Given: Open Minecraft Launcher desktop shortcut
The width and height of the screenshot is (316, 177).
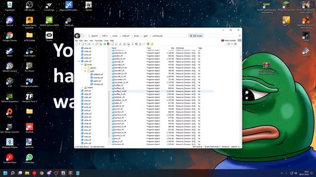Looking at the screenshot, I should coord(286,6).
